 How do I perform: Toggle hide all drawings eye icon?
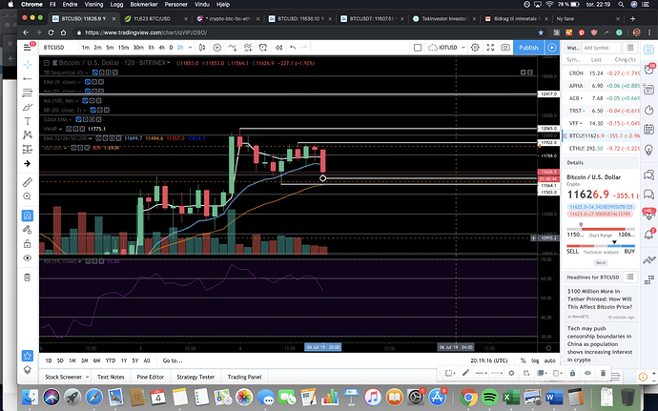(x=28, y=258)
